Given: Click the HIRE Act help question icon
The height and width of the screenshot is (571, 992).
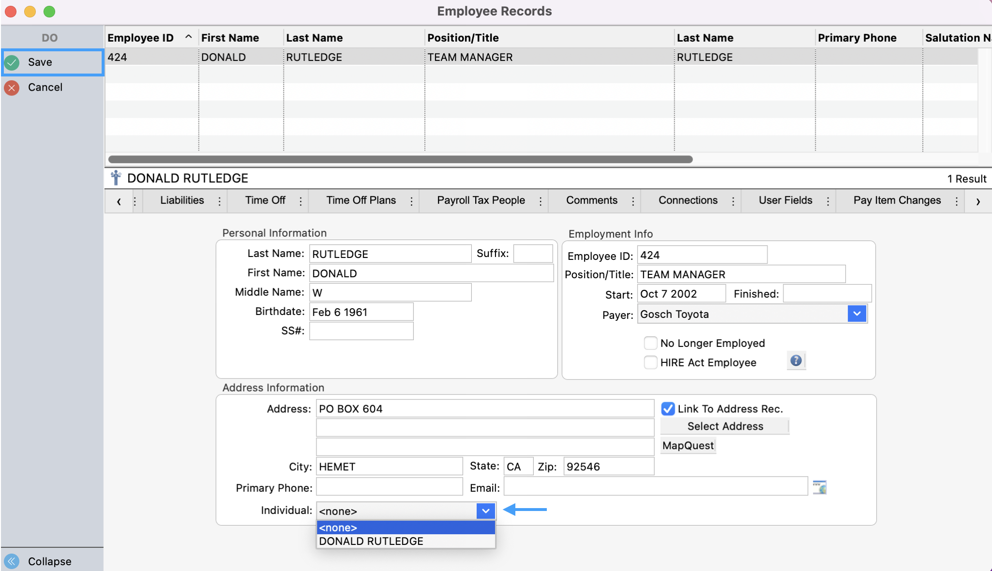Looking at the screenshot, I should [796, 361].
